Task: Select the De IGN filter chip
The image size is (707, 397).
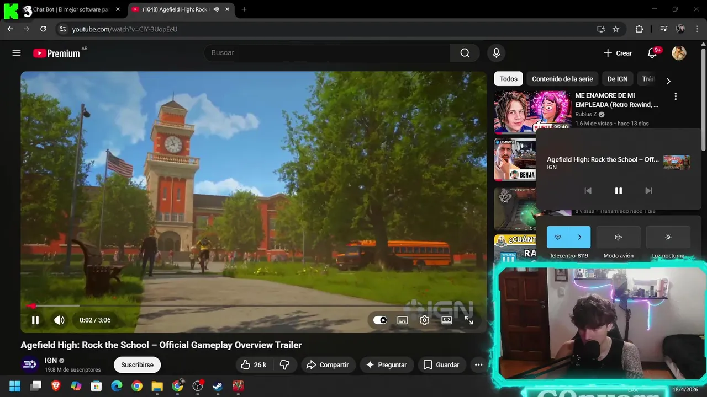Action: tap(618, 79)
